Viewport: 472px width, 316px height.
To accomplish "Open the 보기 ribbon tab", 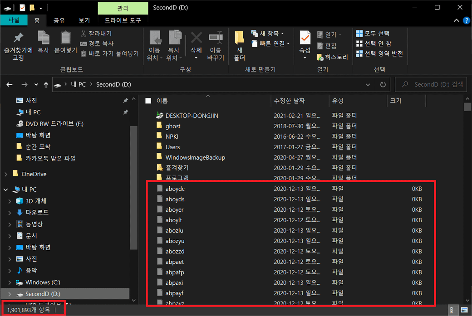I will pos(84,20).
